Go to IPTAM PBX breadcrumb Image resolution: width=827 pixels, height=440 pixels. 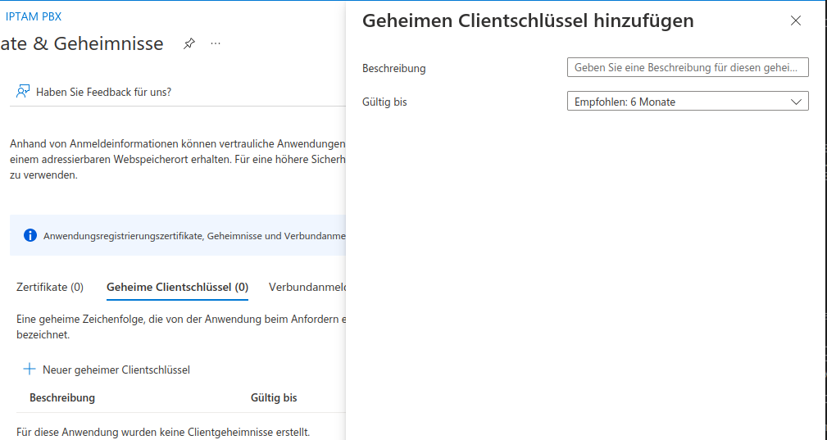[34, 16]
